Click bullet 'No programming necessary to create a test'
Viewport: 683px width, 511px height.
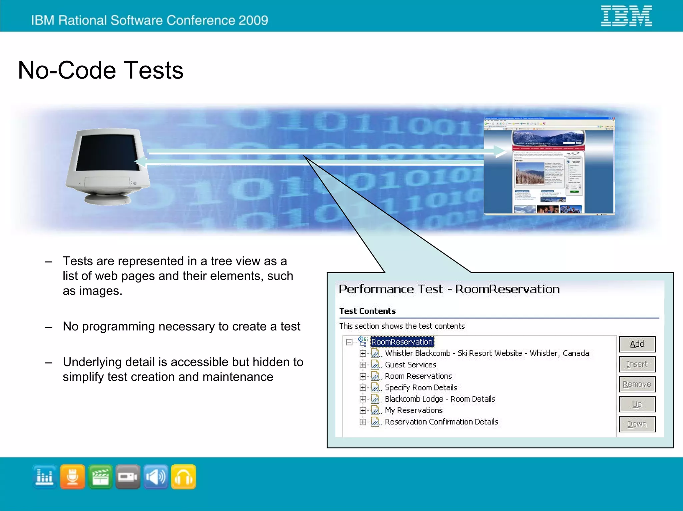(x=182, y=326)
